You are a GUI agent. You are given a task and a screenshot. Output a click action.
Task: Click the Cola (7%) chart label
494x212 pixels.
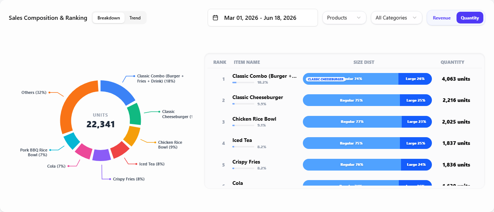point(56,166)
